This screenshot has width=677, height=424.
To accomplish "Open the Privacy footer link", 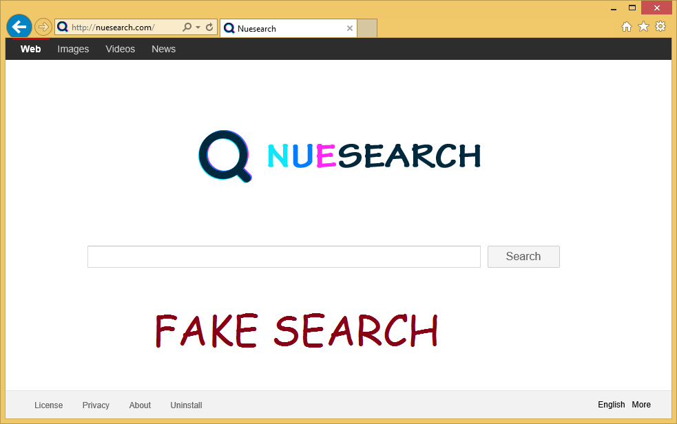I will (96, 405).
